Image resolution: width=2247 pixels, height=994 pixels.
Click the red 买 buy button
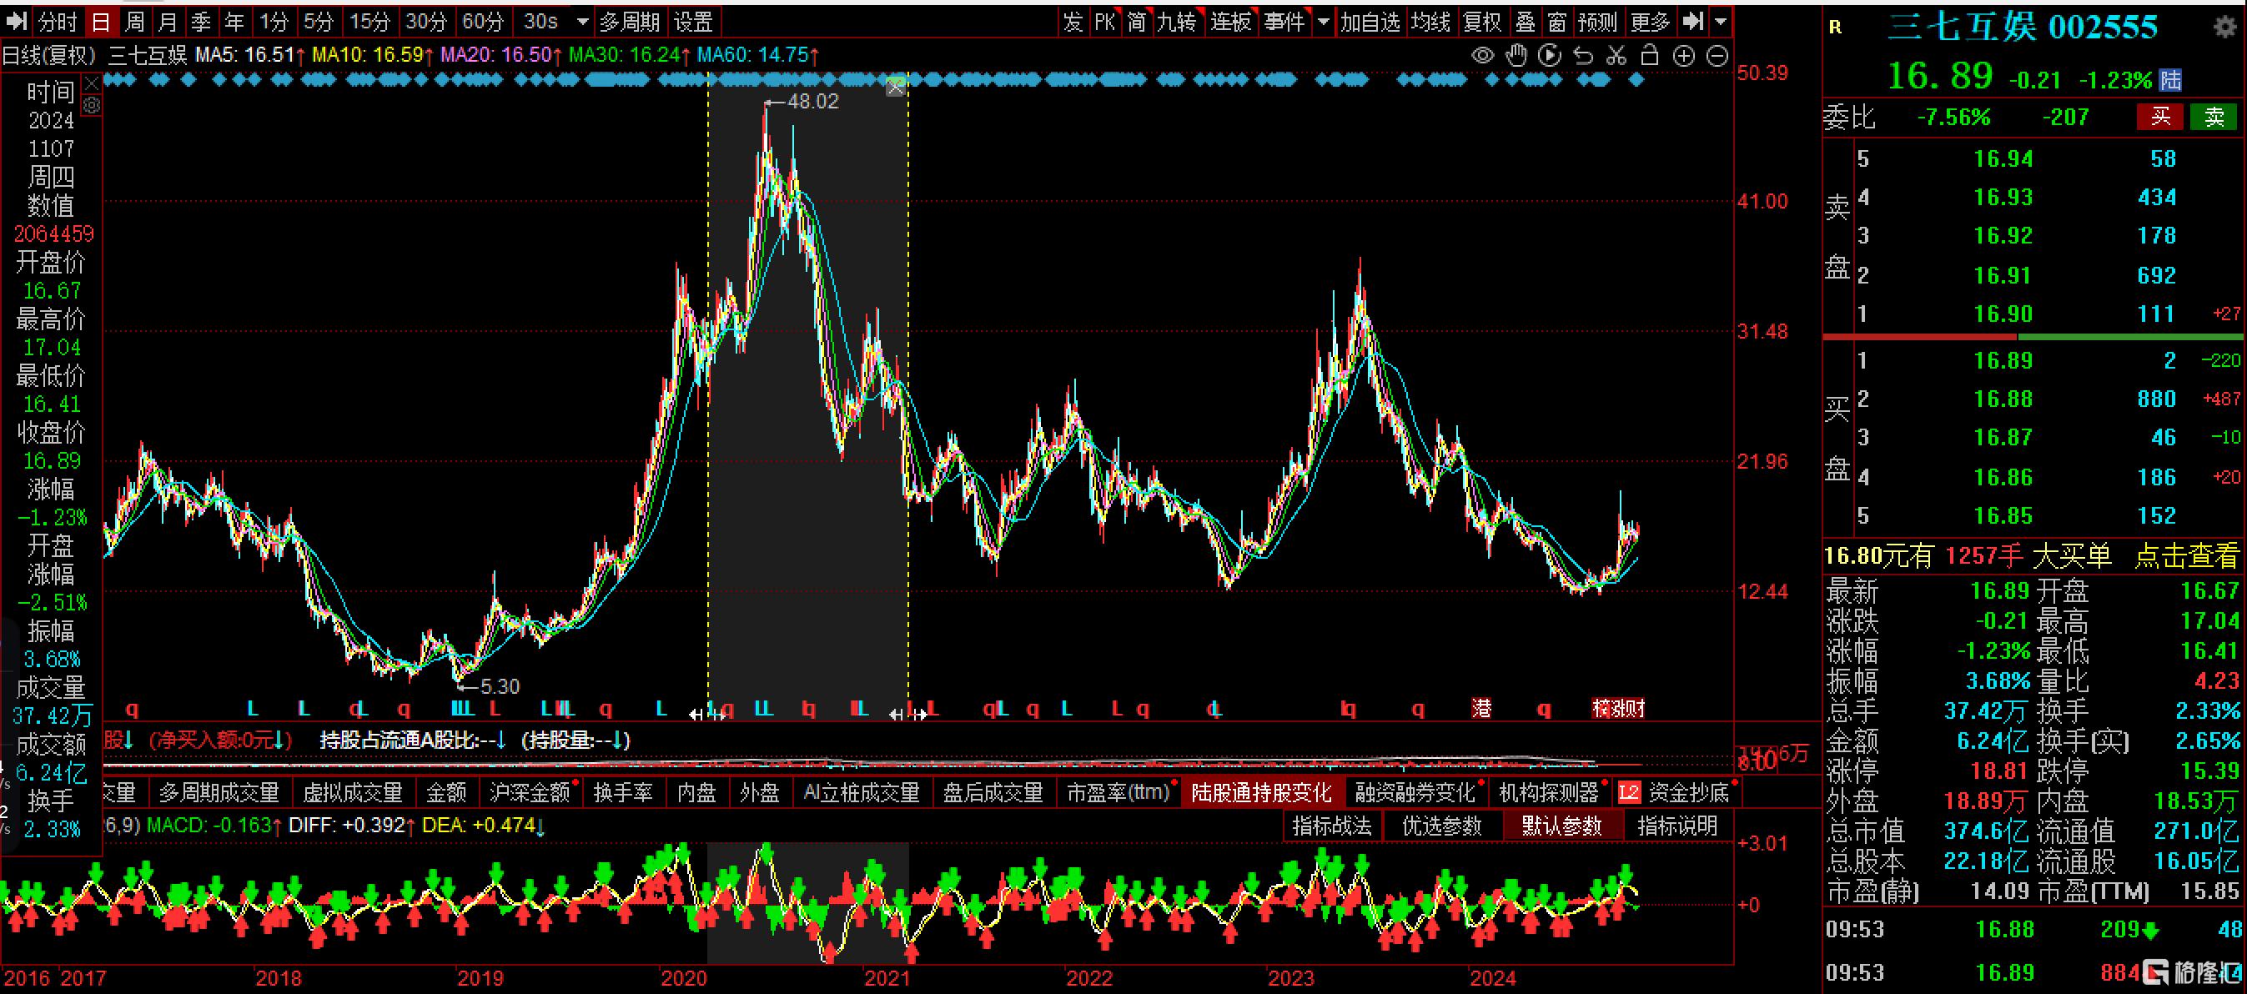pyautogui.click(x=2160, y=117)
